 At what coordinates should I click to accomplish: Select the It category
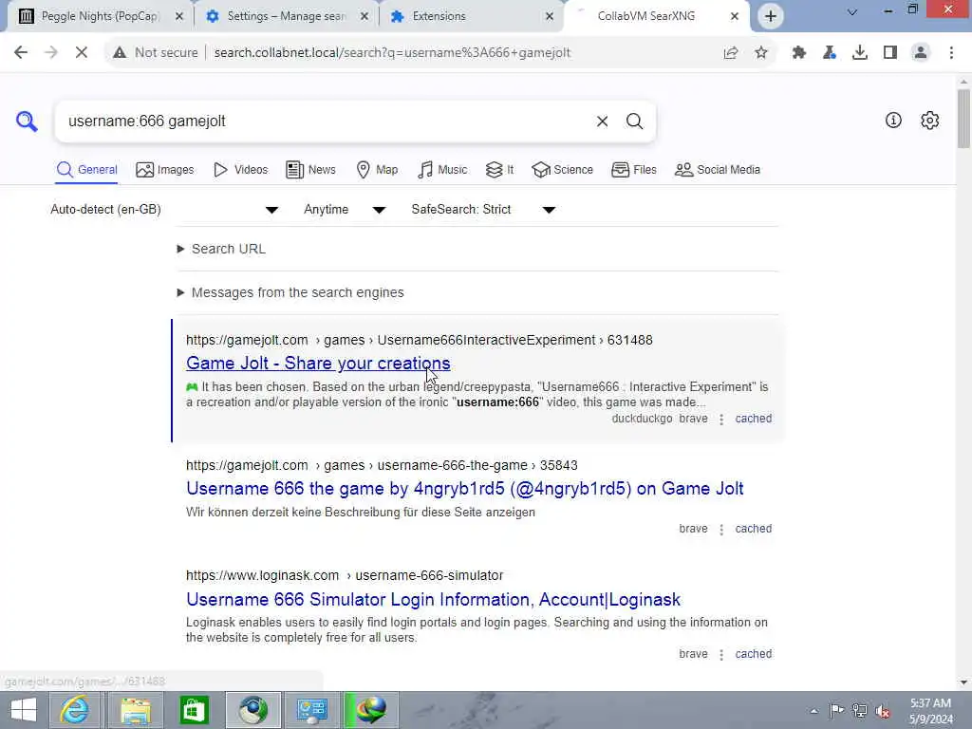pos(499,170)
